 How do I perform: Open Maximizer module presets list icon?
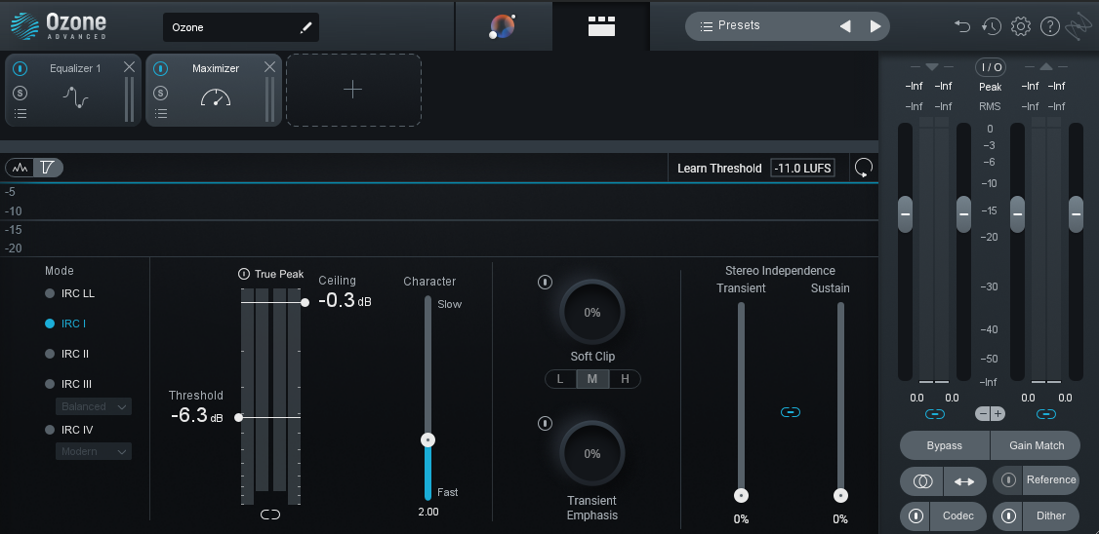tap(160, 113)
